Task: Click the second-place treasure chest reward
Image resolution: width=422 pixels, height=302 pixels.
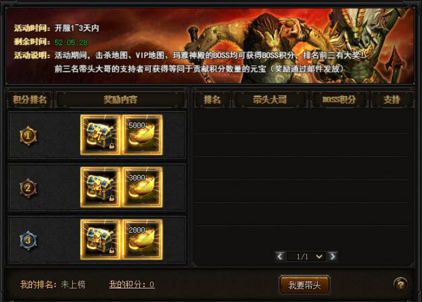Action: (100, 187)
